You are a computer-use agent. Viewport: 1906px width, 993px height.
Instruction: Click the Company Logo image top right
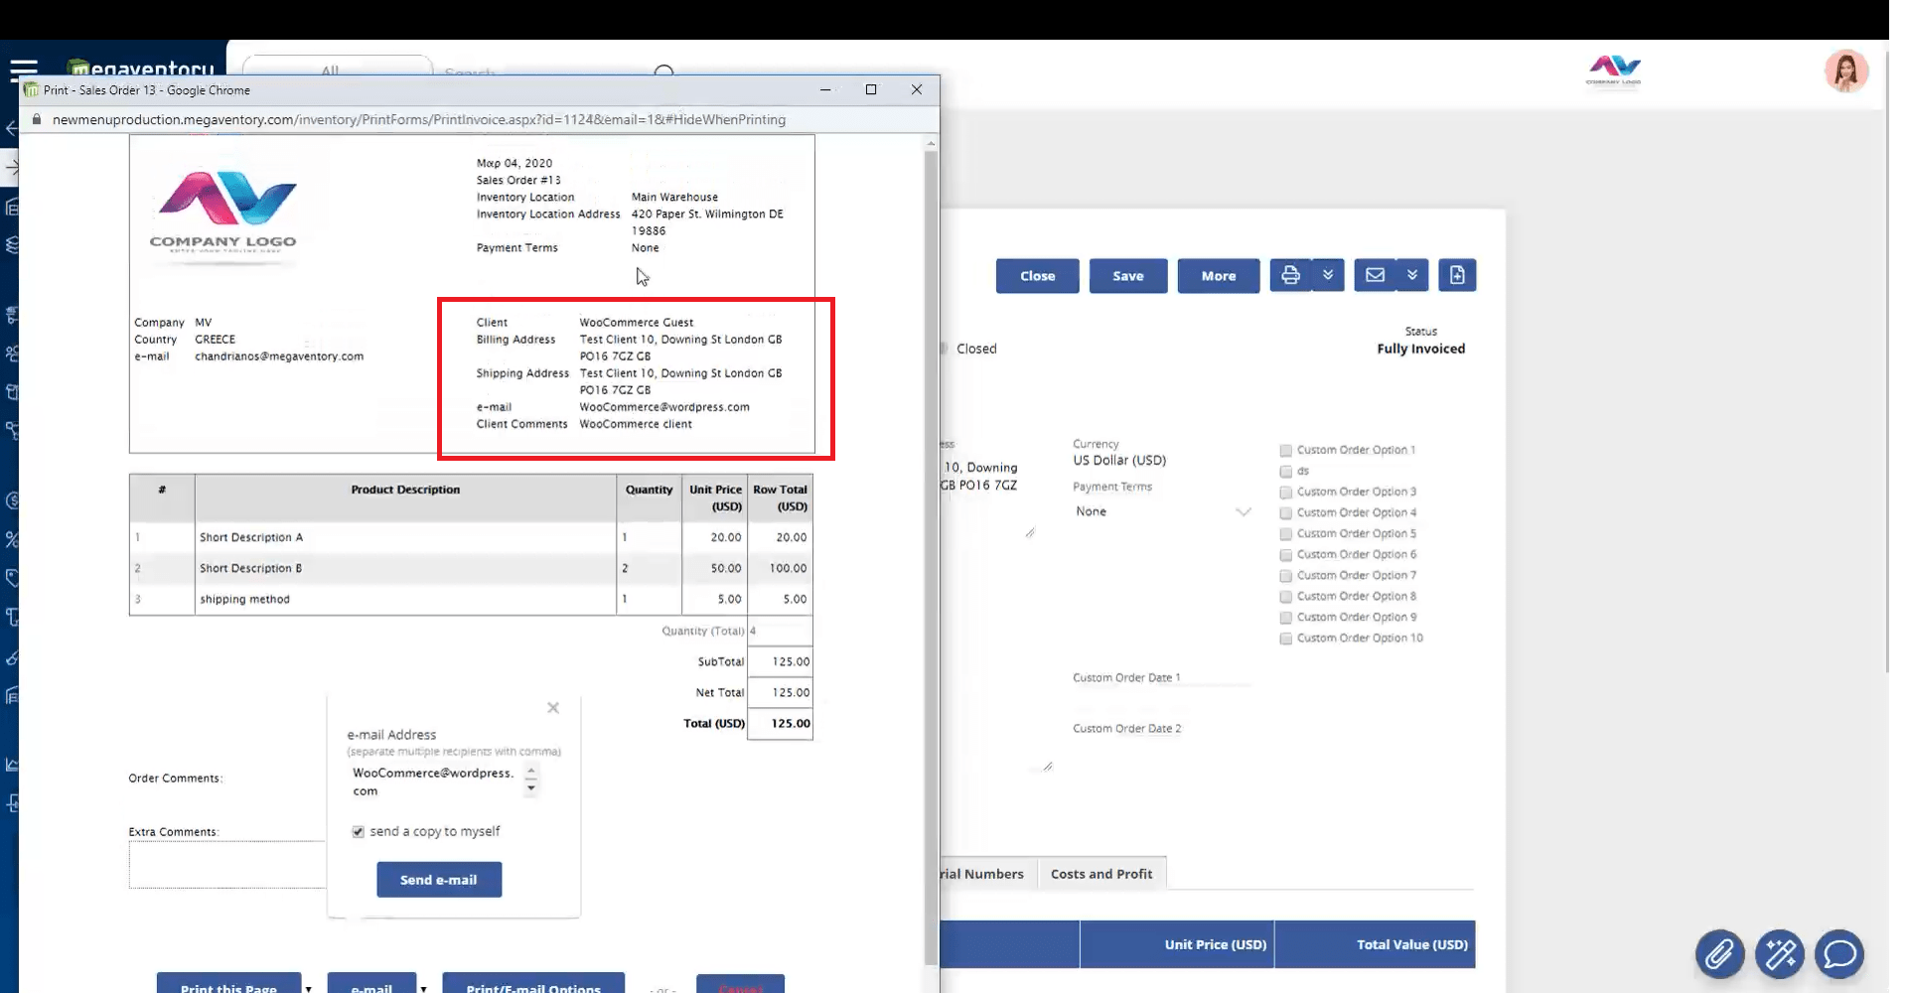click(1613, 71)
